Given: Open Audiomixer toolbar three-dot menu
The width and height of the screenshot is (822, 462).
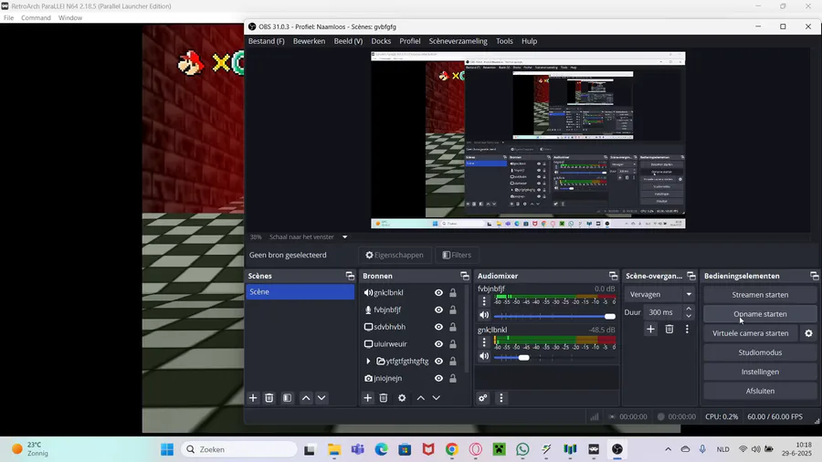Looking at the screenshot, I should (501, 398).
